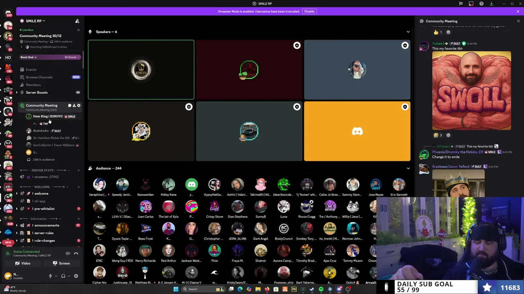Toggle headphone deafen in user panel
Viewport: 524px width, 294px height.
(x=63, y=276)
